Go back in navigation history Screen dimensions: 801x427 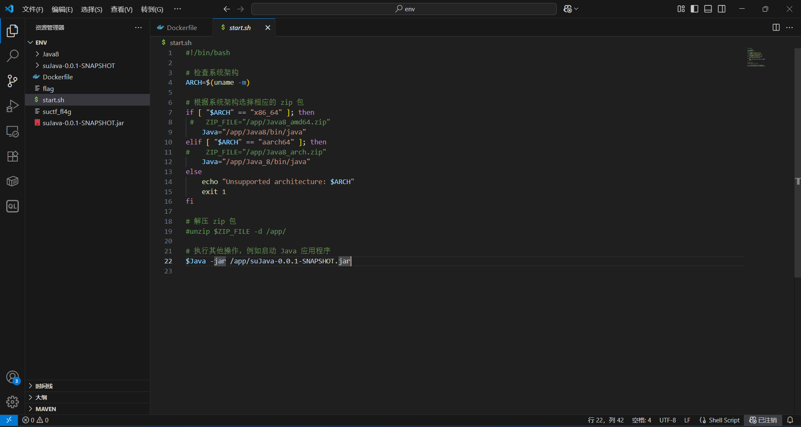click(x=227, y=9)
